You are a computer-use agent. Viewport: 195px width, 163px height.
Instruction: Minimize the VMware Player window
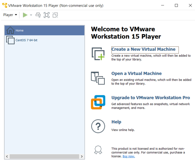click(162, 5)
